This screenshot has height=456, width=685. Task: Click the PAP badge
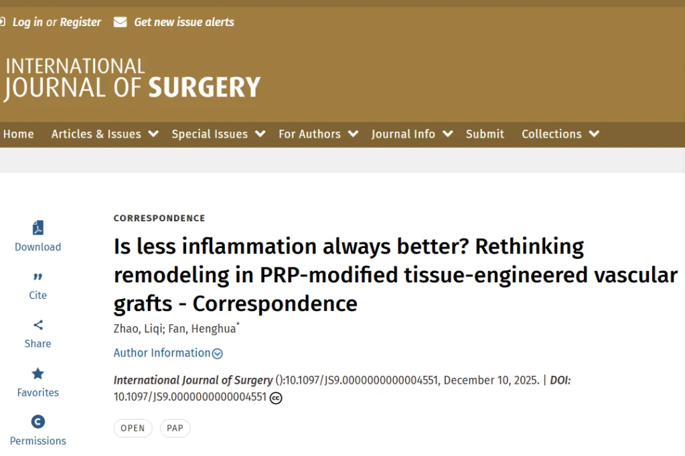[175, 428]
